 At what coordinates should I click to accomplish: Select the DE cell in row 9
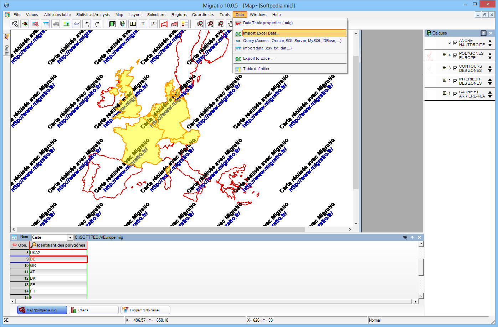click(58, 259)
